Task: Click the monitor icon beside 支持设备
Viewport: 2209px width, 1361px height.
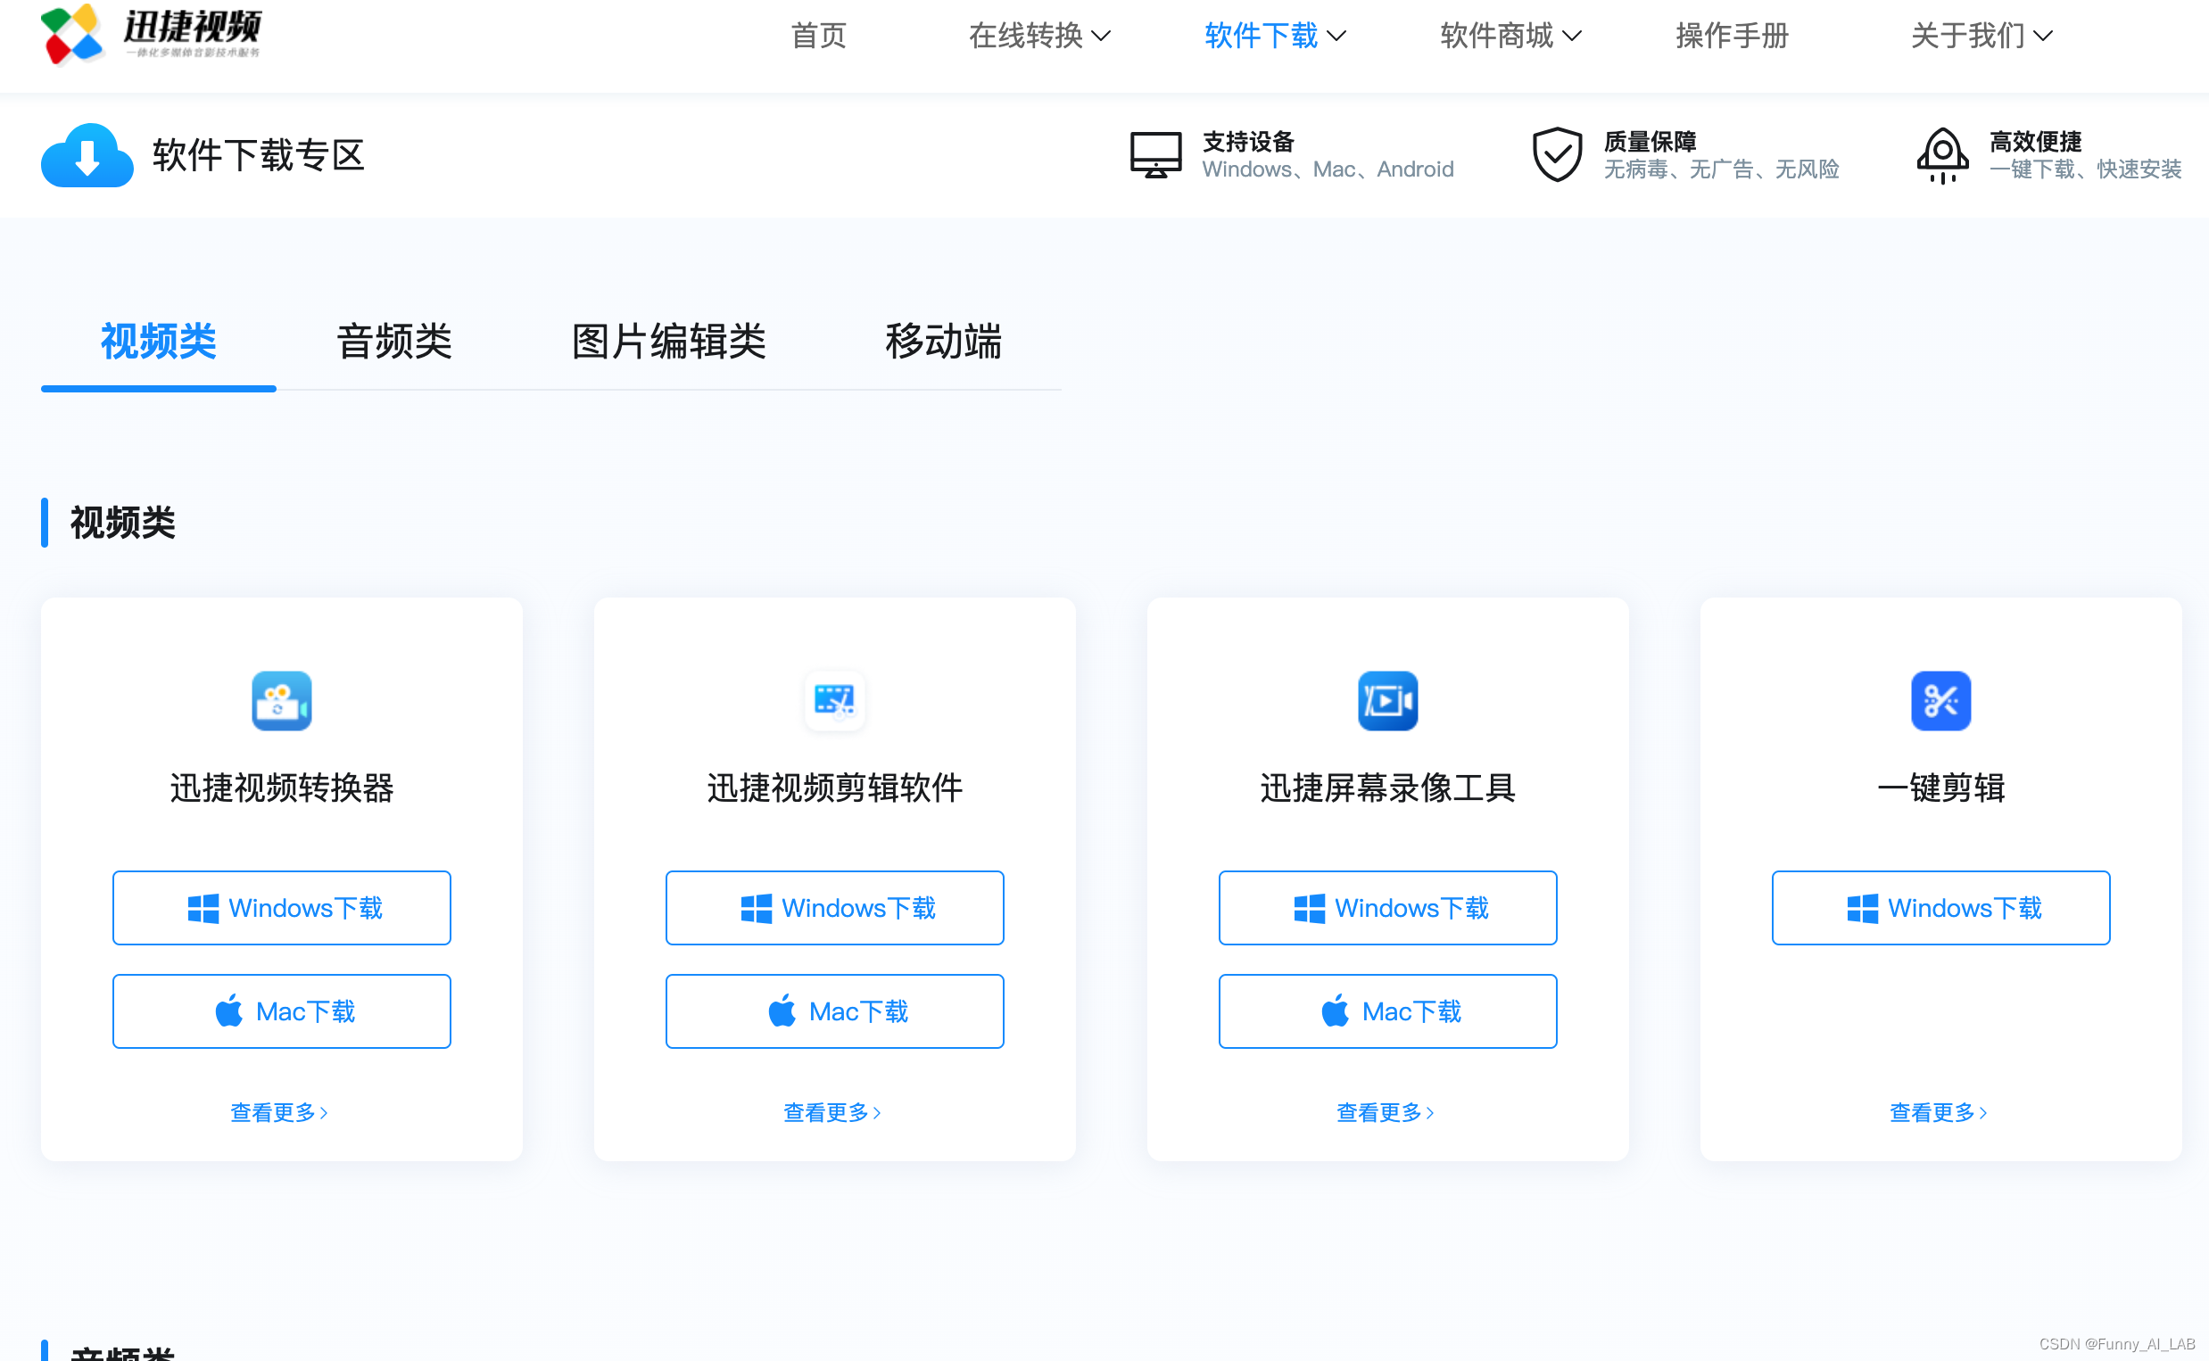Action: [1156, 155]
